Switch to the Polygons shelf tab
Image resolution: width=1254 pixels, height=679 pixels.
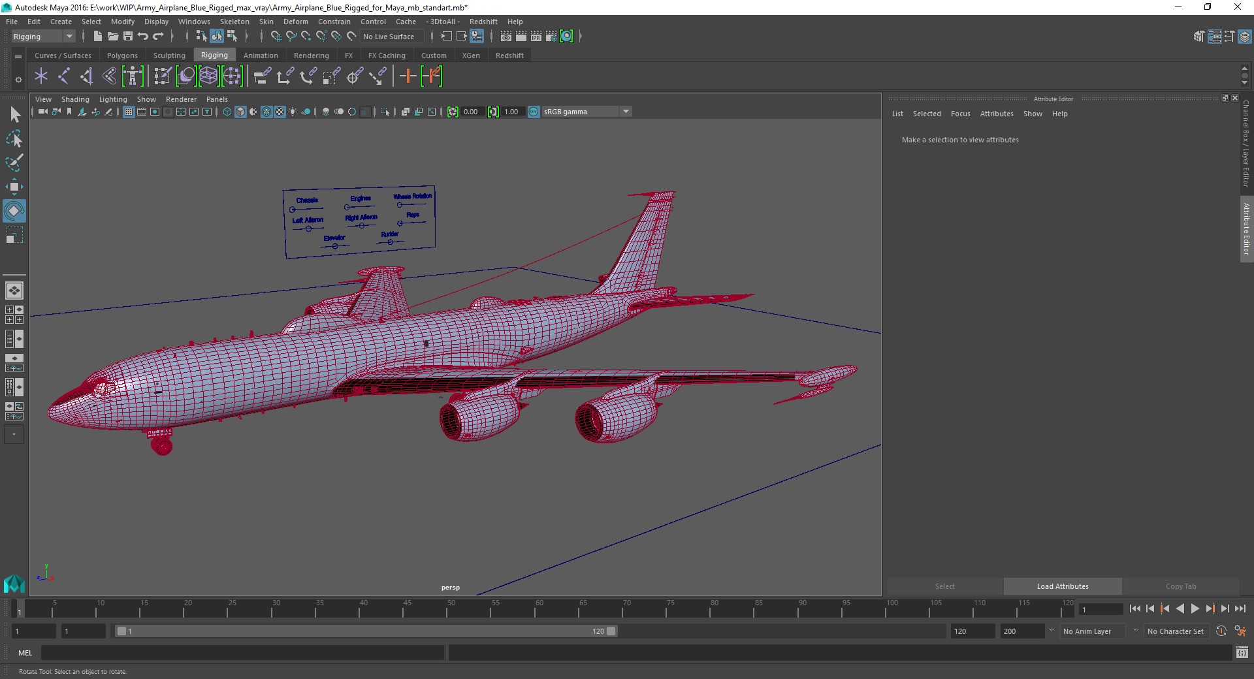pos(122,55)
